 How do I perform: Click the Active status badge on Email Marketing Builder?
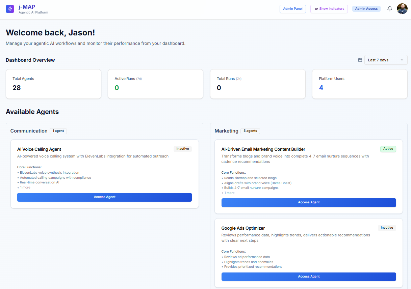click(x=388, y=149)
